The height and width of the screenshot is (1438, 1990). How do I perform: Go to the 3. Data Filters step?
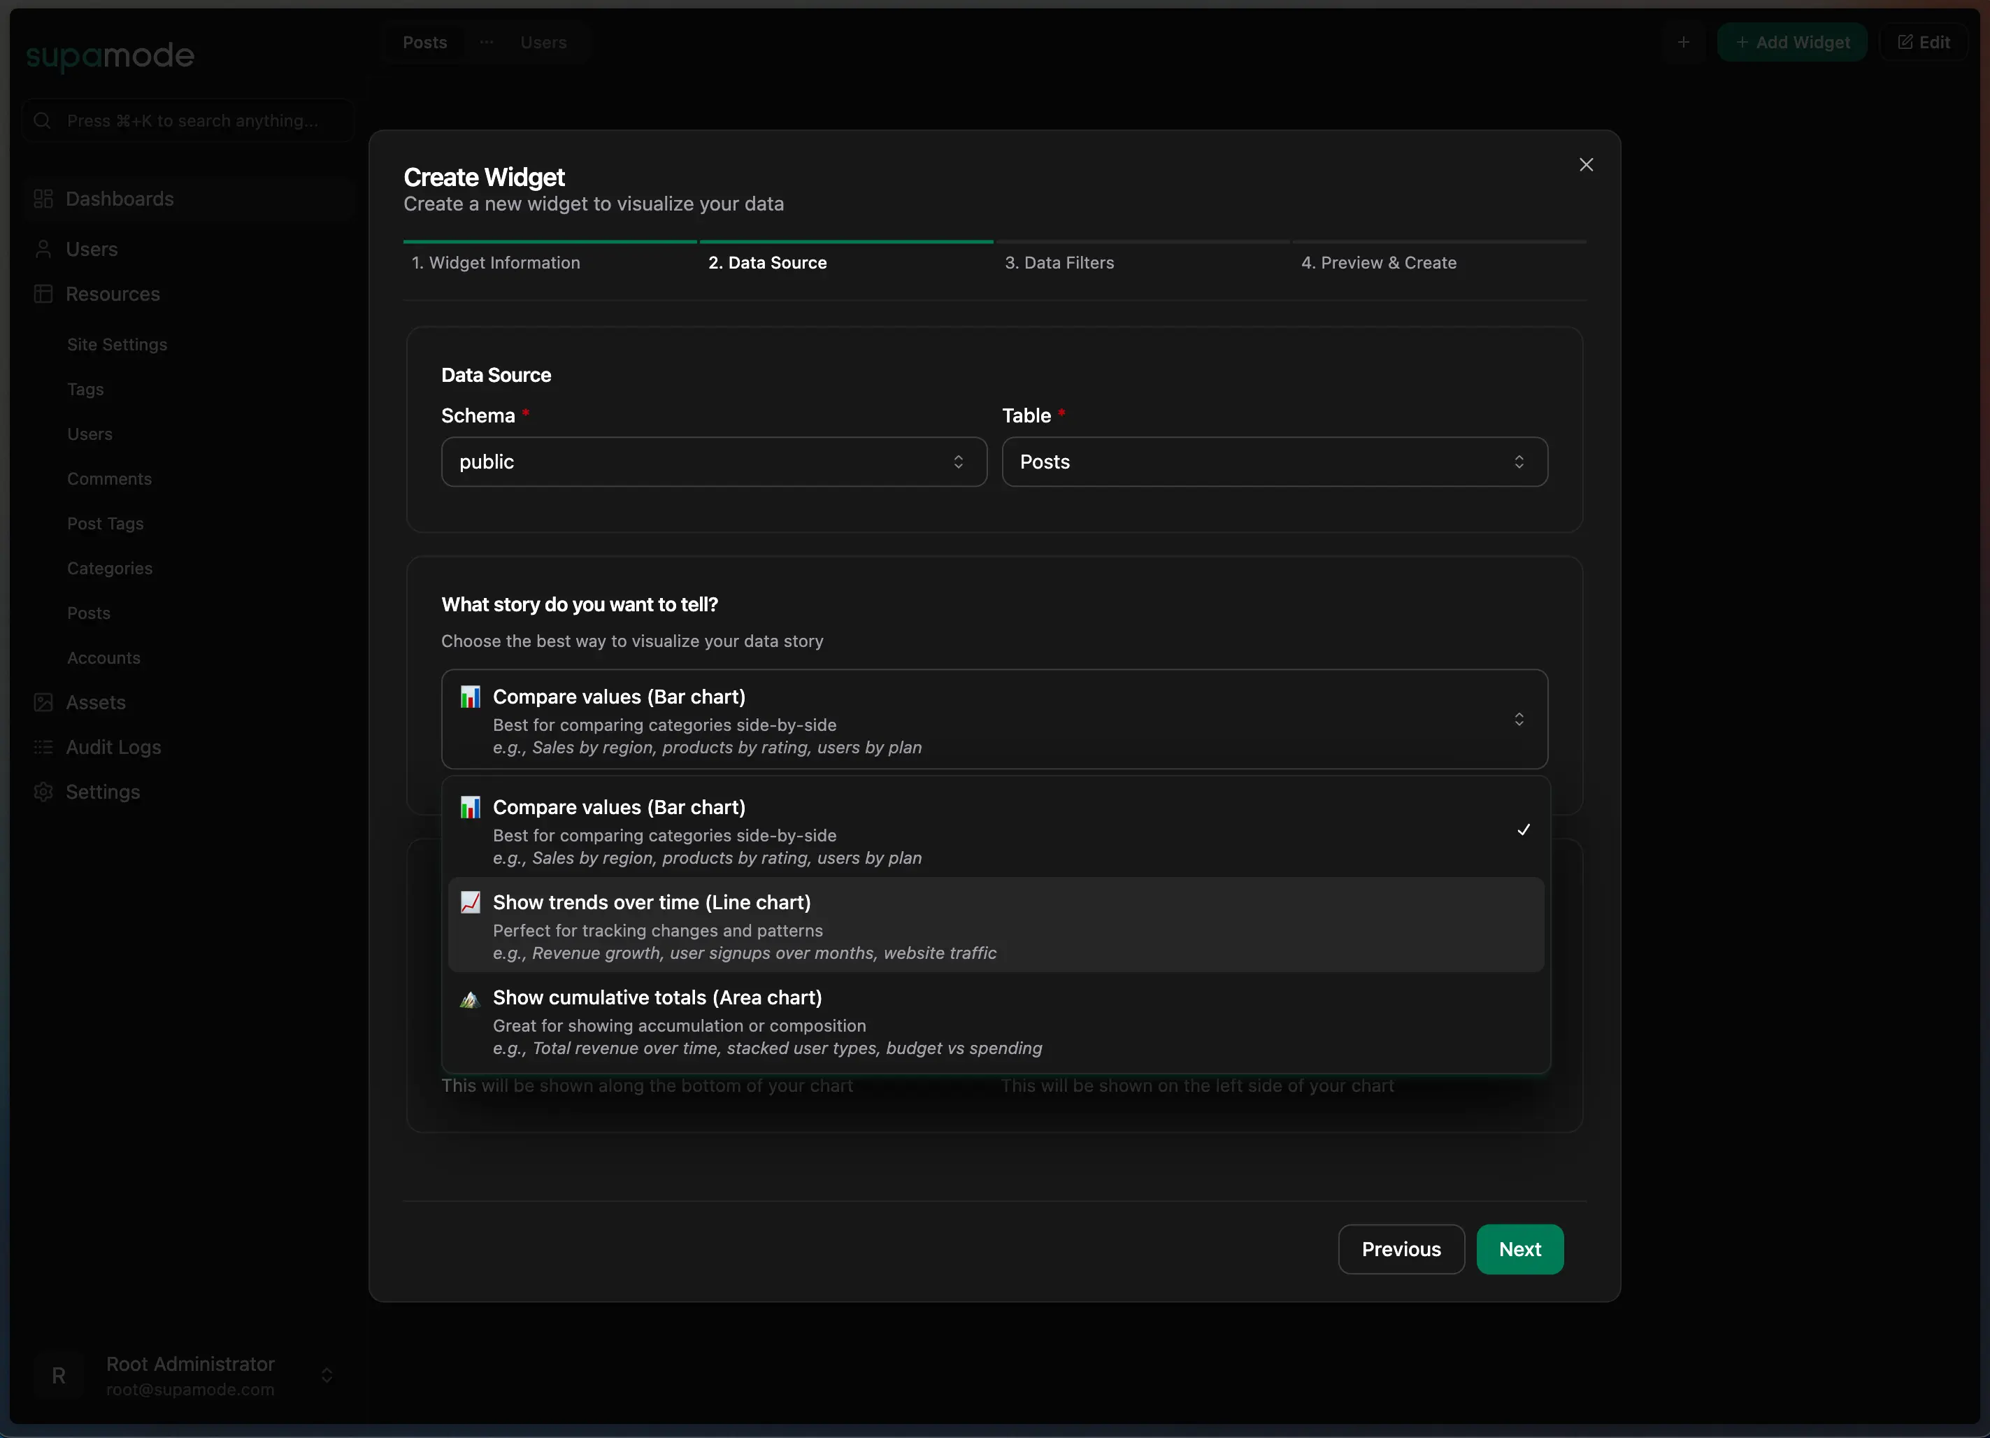coord(1059,262)
